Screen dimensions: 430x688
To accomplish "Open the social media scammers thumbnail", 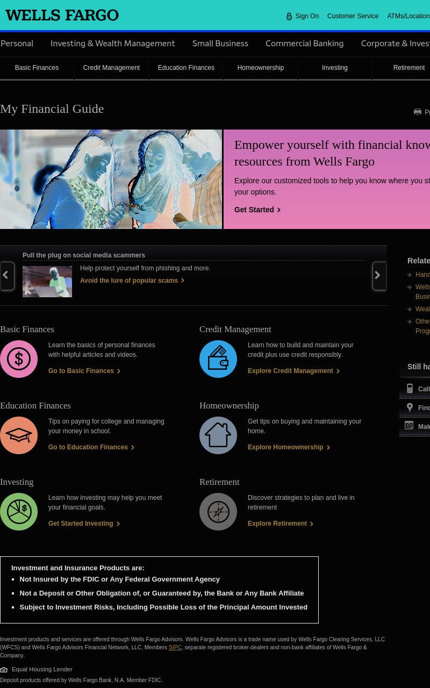I will tap(47, 282).
